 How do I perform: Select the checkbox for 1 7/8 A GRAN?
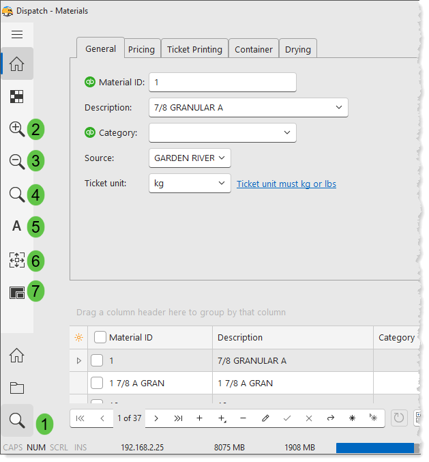[x=98, y=383]
